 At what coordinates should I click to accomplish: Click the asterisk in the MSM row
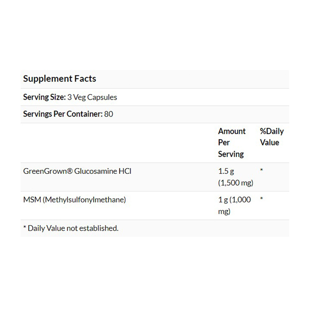(x=262, y=199)
